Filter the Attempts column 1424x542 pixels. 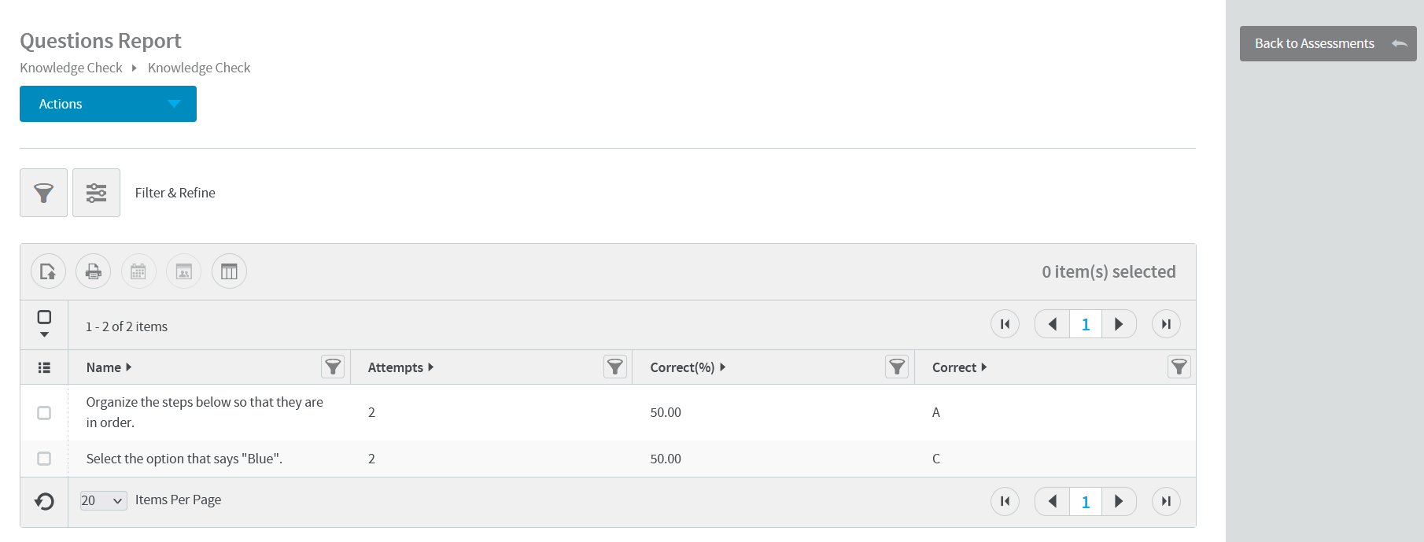615,367
